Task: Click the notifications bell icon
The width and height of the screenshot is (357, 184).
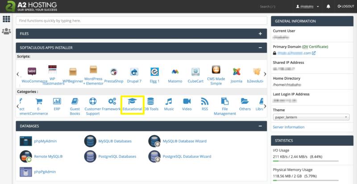Action: pos(328,7)
